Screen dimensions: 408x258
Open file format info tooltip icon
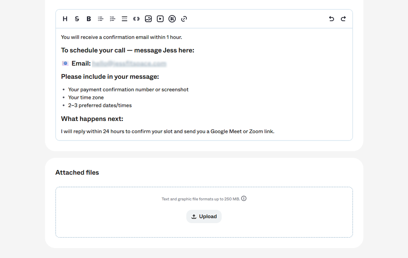pos(244,199)
